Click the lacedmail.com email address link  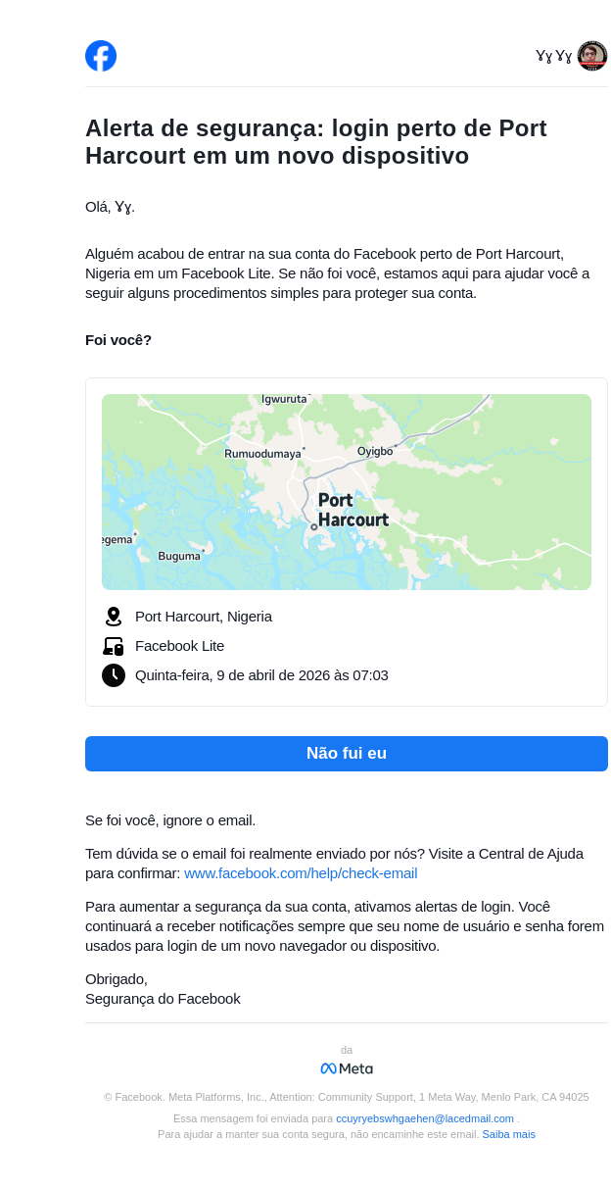pos(425,1118)
